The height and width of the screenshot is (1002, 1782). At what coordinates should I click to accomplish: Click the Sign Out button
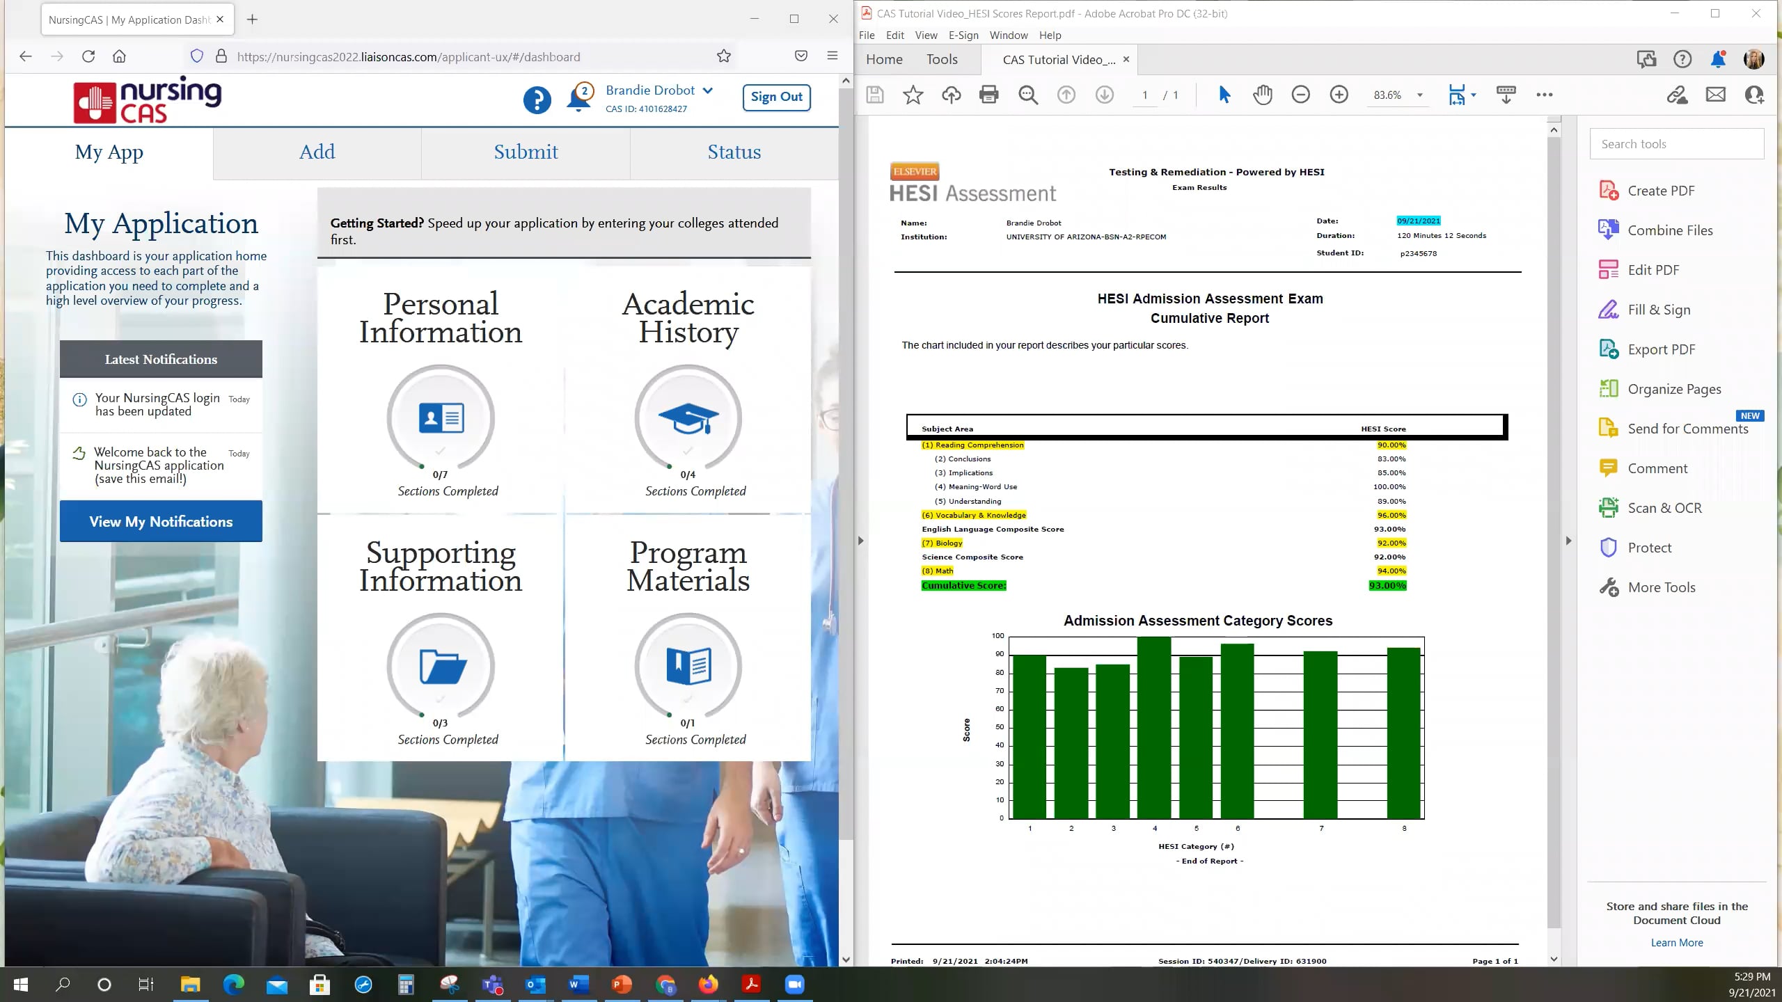tap(776, 97)
